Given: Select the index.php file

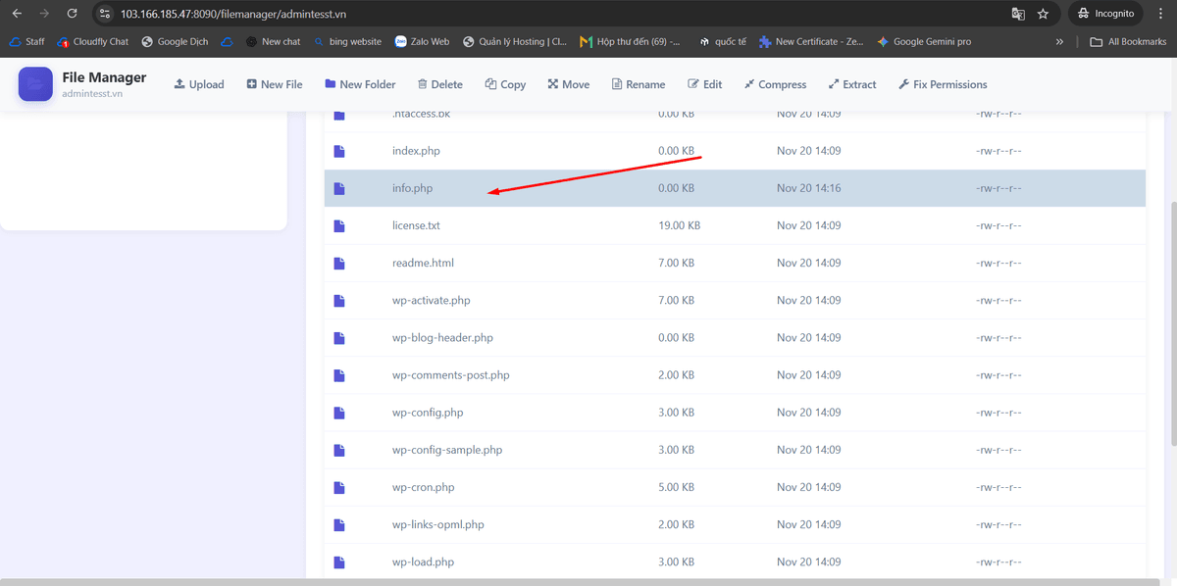Looking at the screenshot, I should coord(416,151).
